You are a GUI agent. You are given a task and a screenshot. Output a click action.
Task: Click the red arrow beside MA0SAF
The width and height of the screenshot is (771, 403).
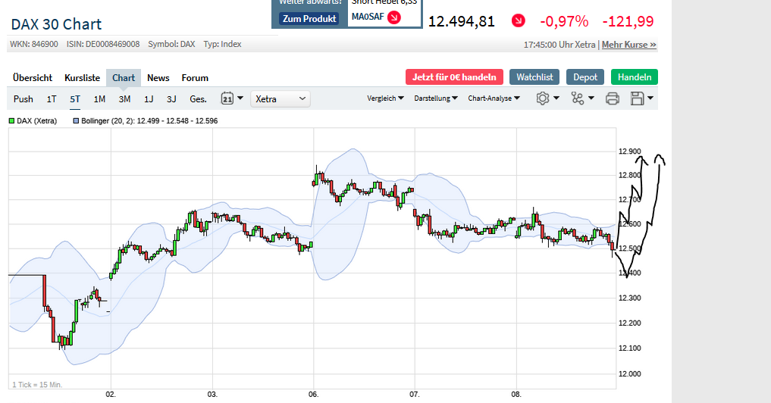tap(394, 17)
